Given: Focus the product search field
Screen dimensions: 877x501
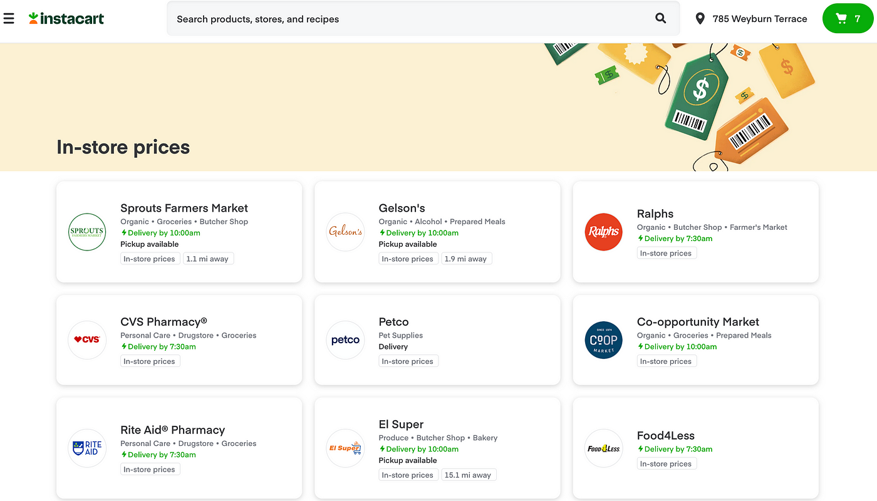Looking at the screenshot, I should pos(423,19).
